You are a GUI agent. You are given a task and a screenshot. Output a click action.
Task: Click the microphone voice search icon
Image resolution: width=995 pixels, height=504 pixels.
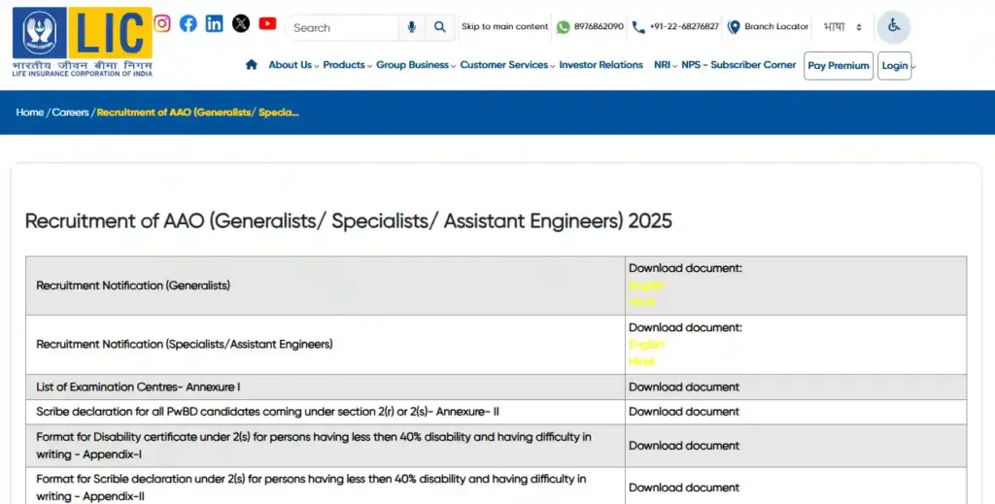pos(412,27)
